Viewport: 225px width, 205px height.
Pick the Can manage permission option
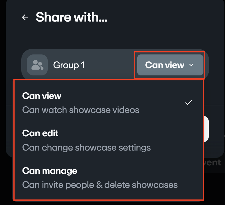(108, 177)
